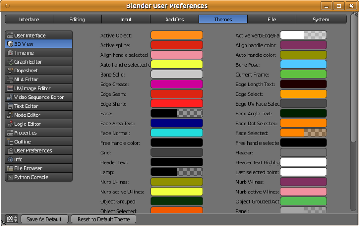Pick the Text Editor icon
This screenshot has height=226, width=359.
point(10,106)
